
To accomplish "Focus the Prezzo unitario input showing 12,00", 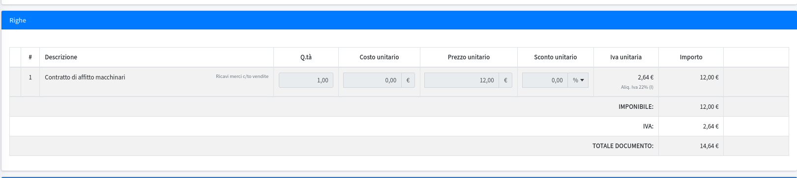I will coord(462,80).
